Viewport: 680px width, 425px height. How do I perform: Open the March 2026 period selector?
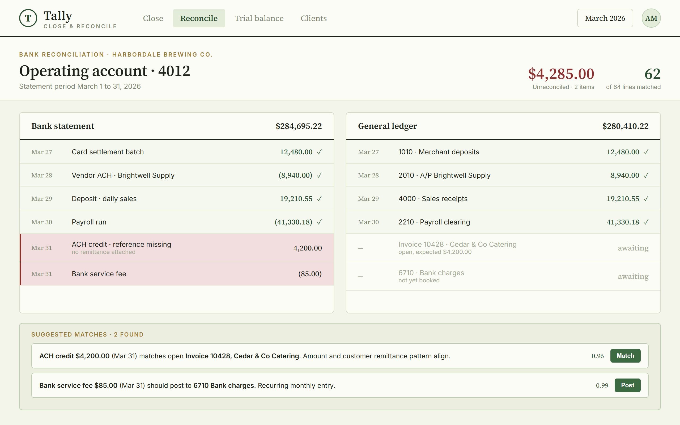point(605,18)
